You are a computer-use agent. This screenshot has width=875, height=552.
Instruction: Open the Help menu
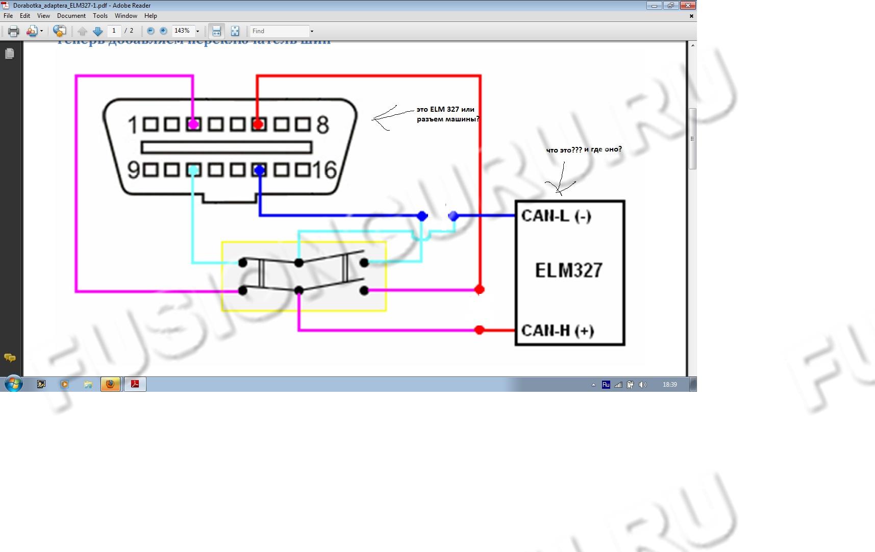(151, 16)
